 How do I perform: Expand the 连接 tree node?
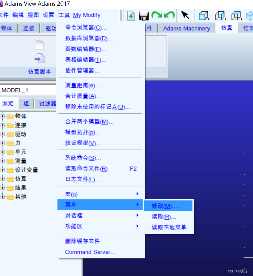pyautogui.click(x=2, y=125)
